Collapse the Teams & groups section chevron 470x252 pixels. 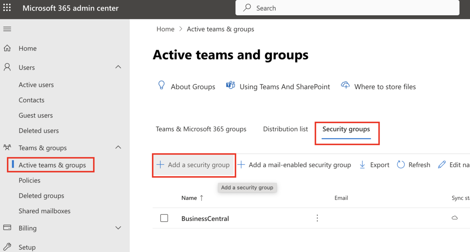pos(118,148)
